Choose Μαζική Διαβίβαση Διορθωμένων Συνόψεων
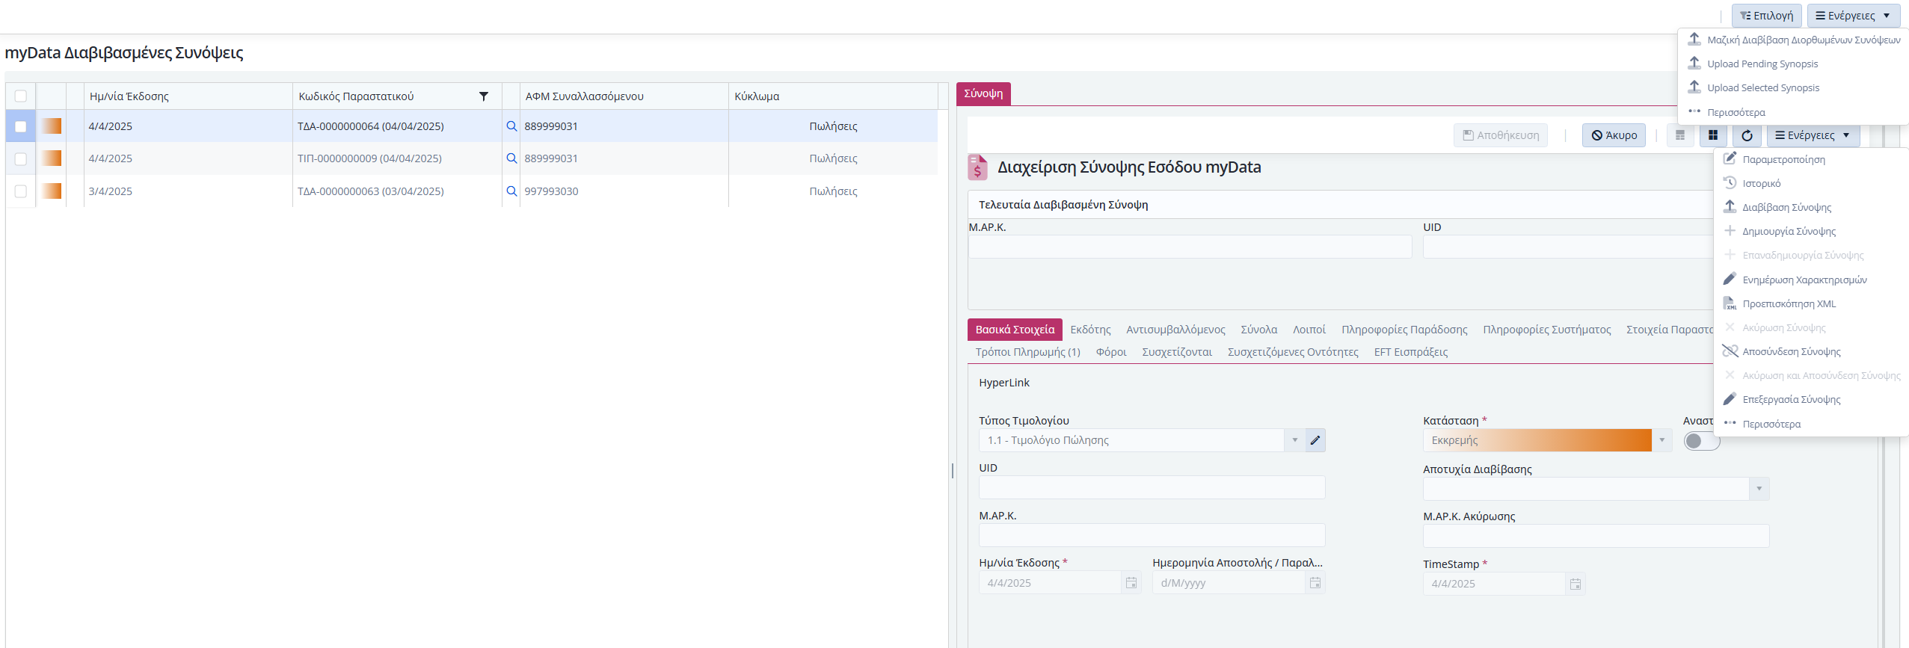 pos(1794,40)
